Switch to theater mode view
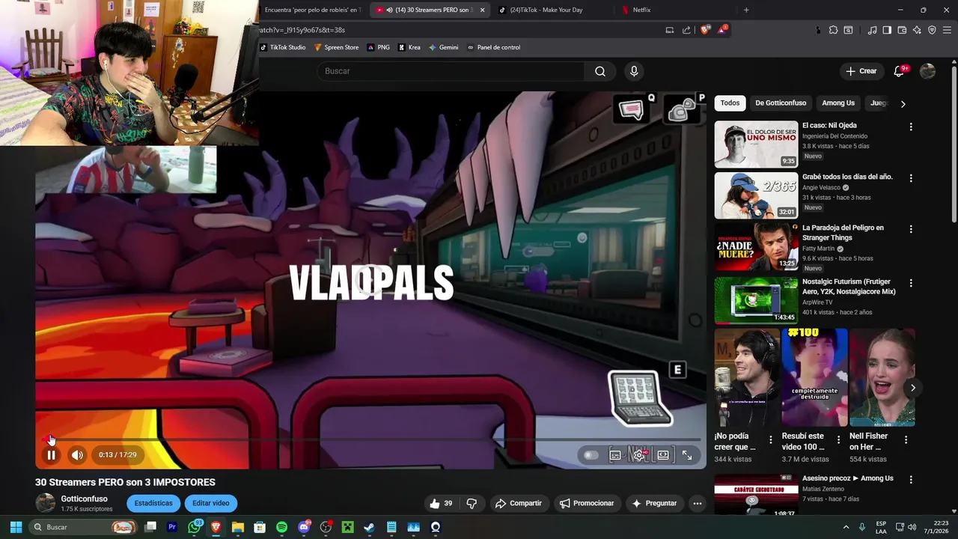This screenshot has height=539, width=958. click(x=663, y=455)
